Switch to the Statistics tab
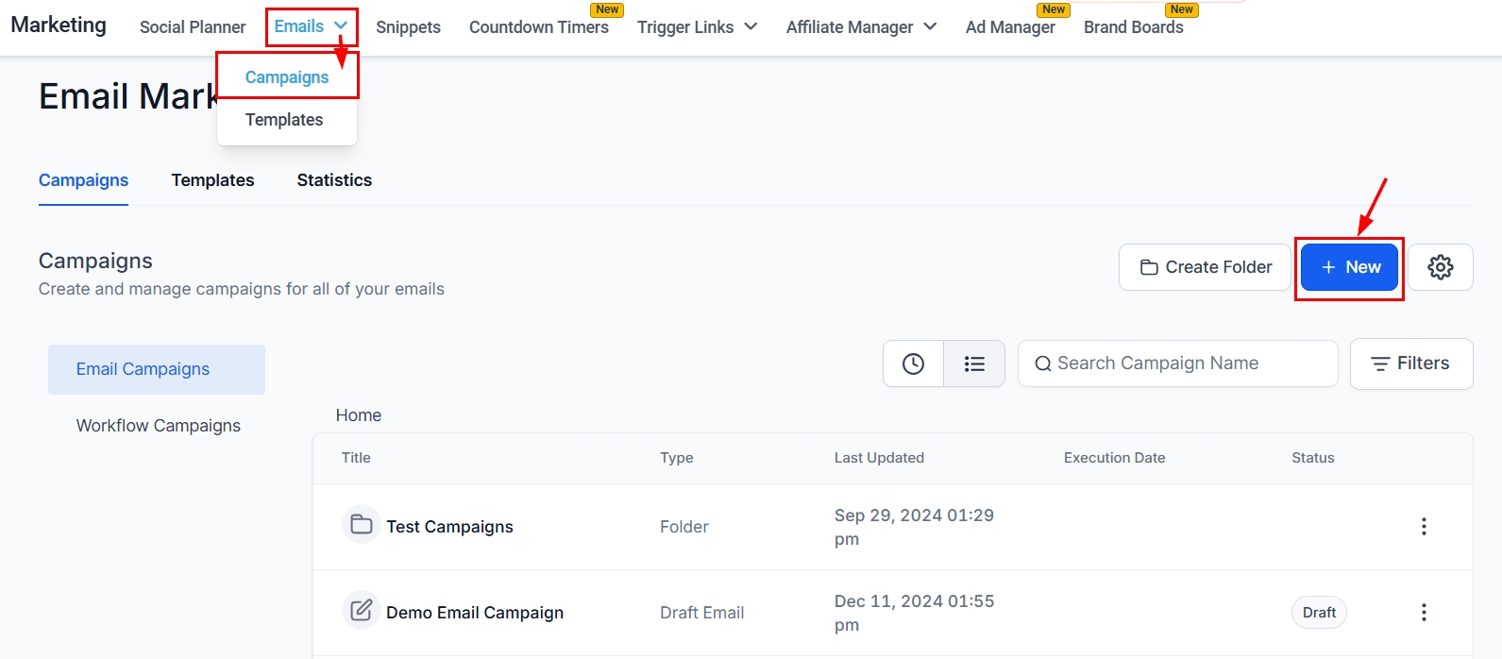The image size is (1502, 659). tap(334, 180)
